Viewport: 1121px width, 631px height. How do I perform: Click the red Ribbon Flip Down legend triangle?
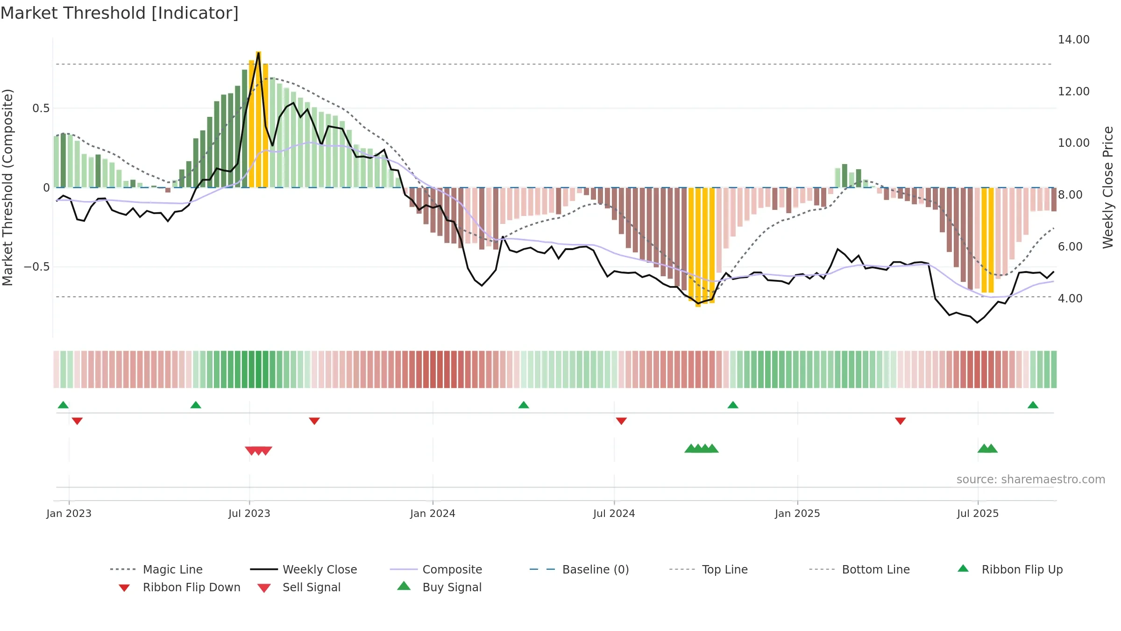coord(124,588)
